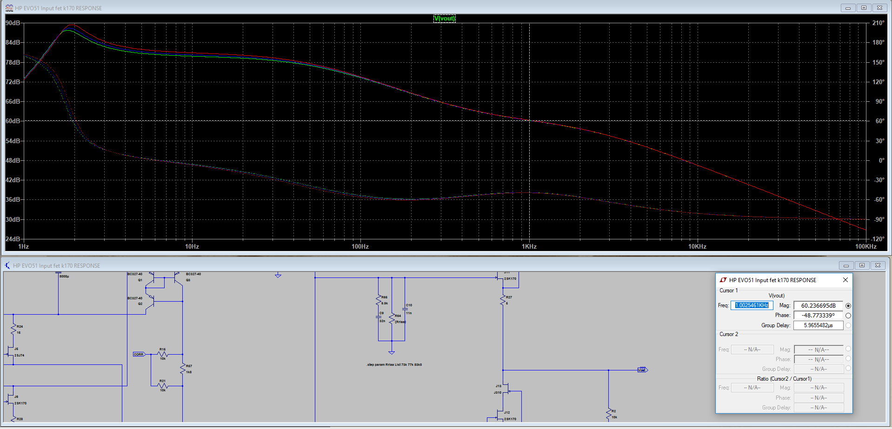The image size is (892, 429).
Task: Select the Cursor 1 Group Delay radio button
Action: (848, 325)
